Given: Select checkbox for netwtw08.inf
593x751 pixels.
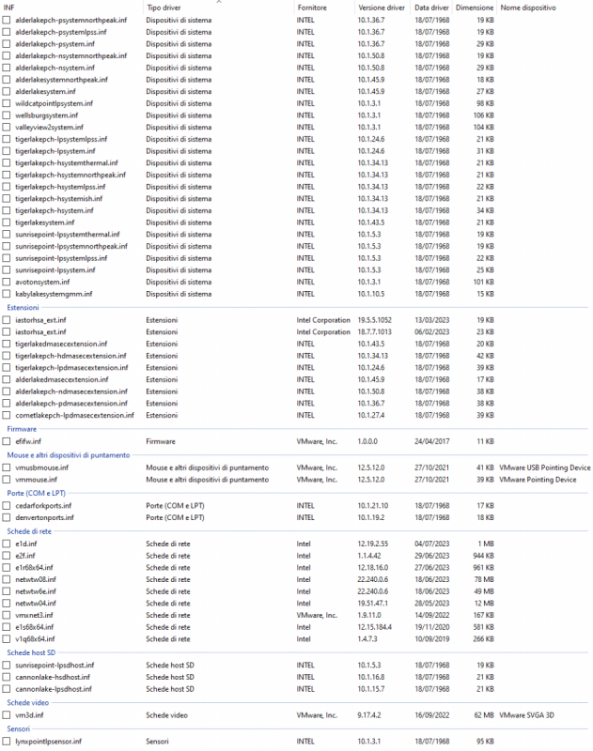Looking at the screenshot, I should pos(7,579).
